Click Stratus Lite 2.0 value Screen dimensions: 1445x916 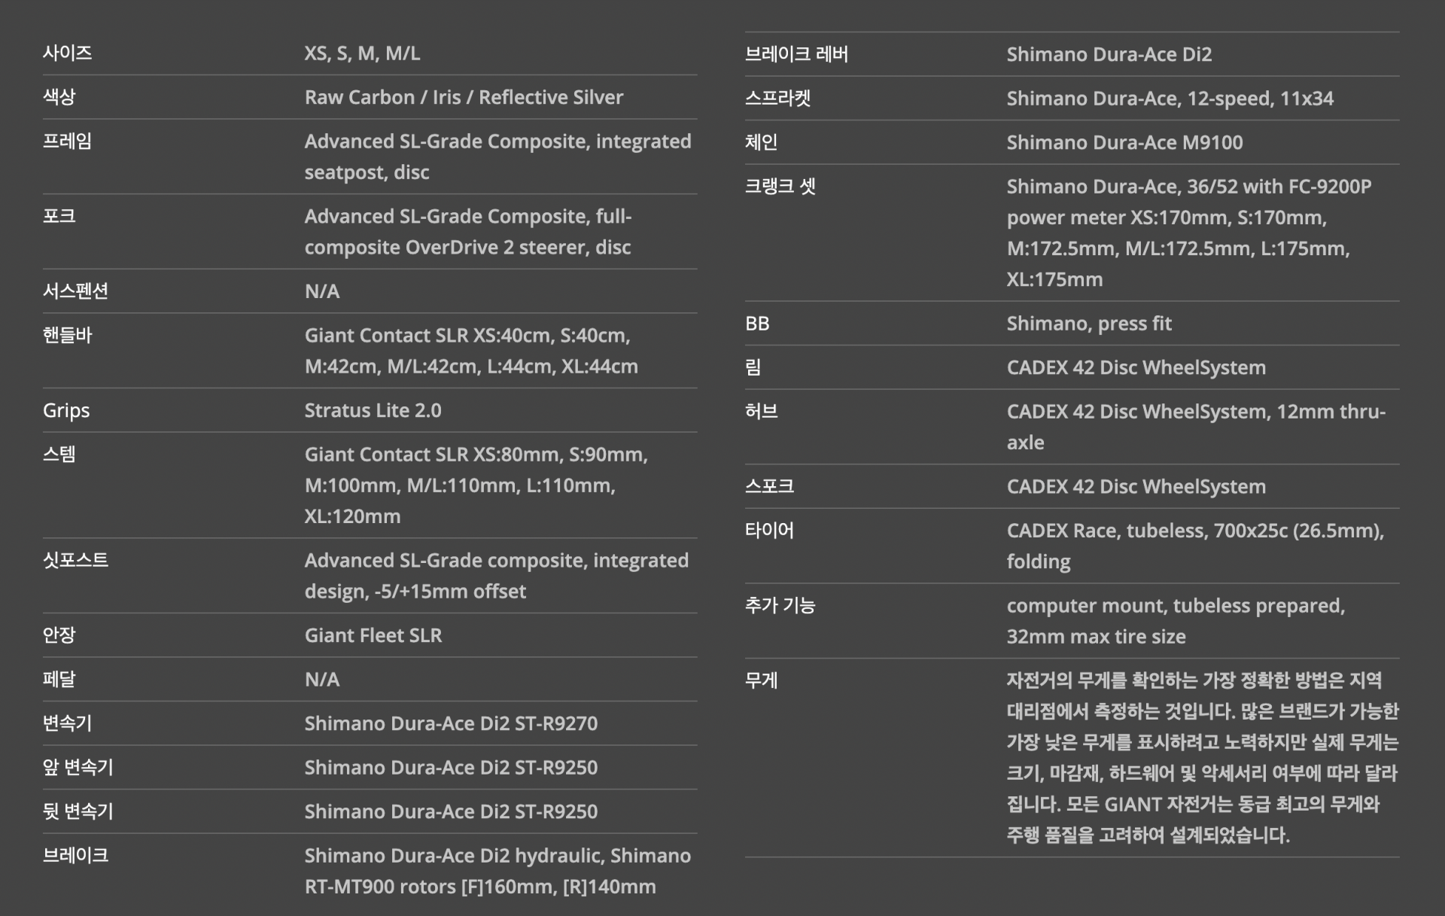373,410
